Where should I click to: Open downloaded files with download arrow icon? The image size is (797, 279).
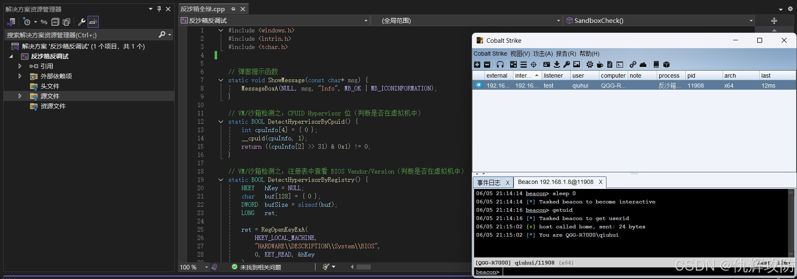(x=557, y=64)
